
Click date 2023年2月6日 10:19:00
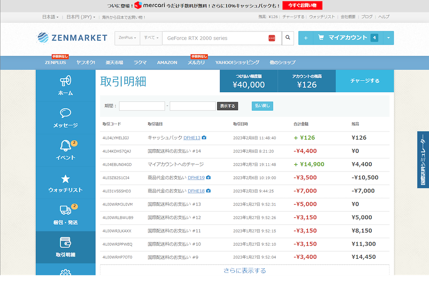click(x=254, y=178)
